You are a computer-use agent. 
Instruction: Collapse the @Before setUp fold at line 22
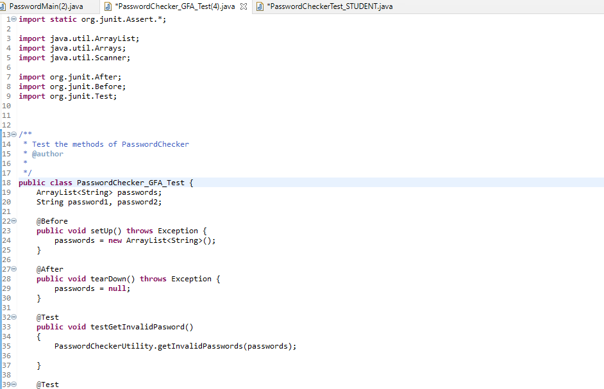14,221
